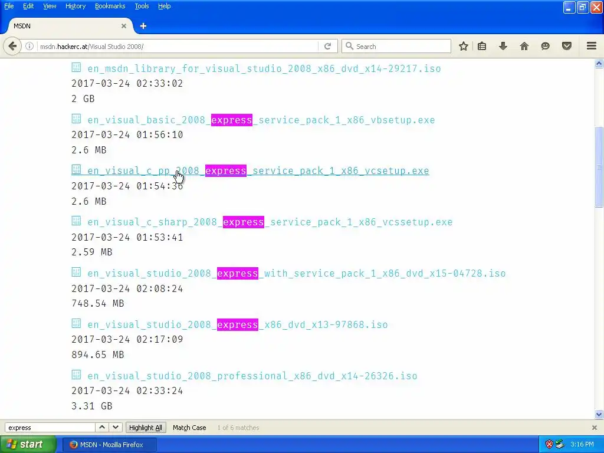The height and width of the screenshot is (453, 604).
Task: Click file icon beside x13-97868.iso
Action: pyautogui.click(x=76, y=323)
